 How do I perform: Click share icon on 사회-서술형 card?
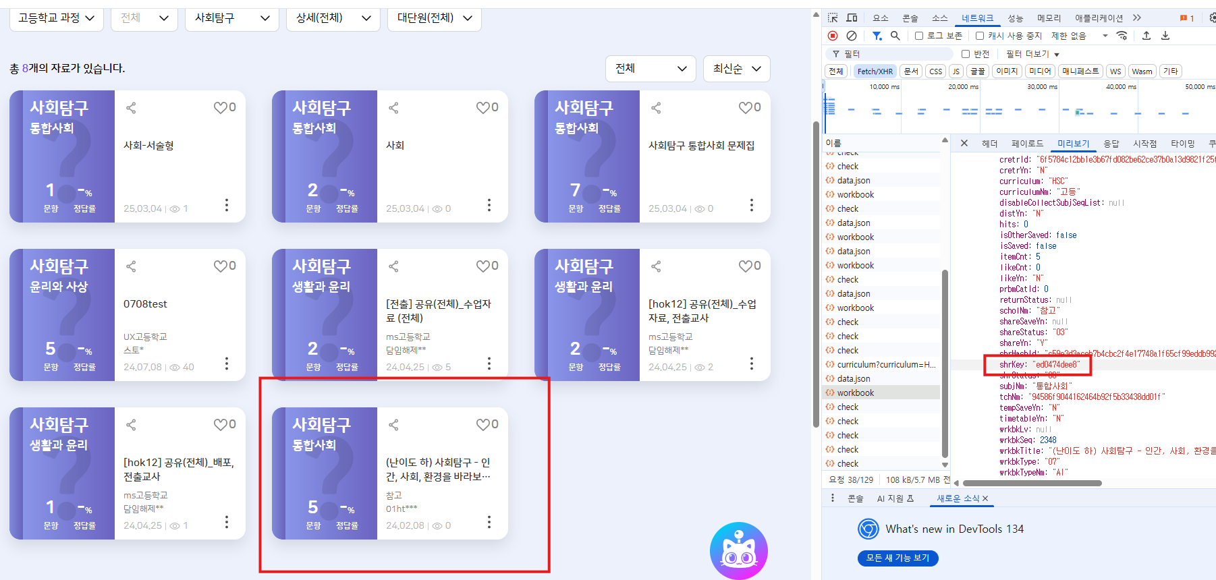(x=132, y=108)
